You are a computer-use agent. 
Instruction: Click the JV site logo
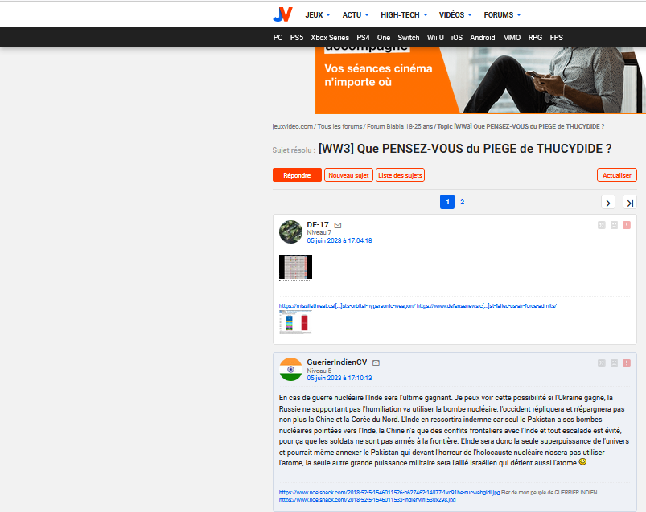(282, 14)
